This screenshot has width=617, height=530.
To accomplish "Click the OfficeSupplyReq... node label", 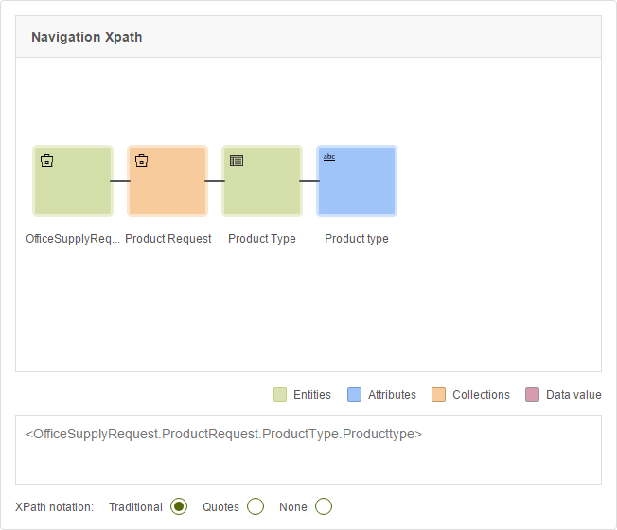I will pos(73,239).
